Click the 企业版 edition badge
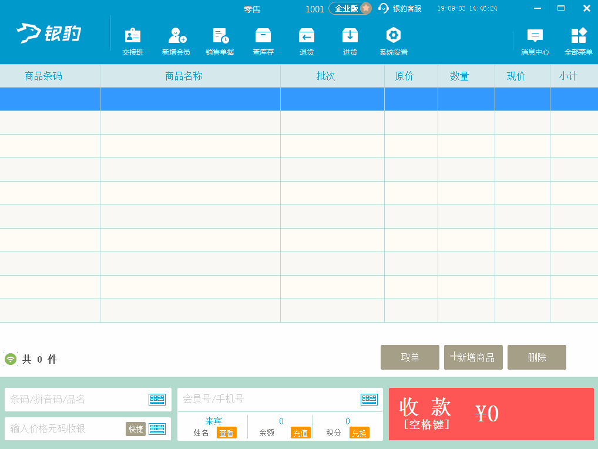This screenshot has width=598, height=449. point(350,8)
